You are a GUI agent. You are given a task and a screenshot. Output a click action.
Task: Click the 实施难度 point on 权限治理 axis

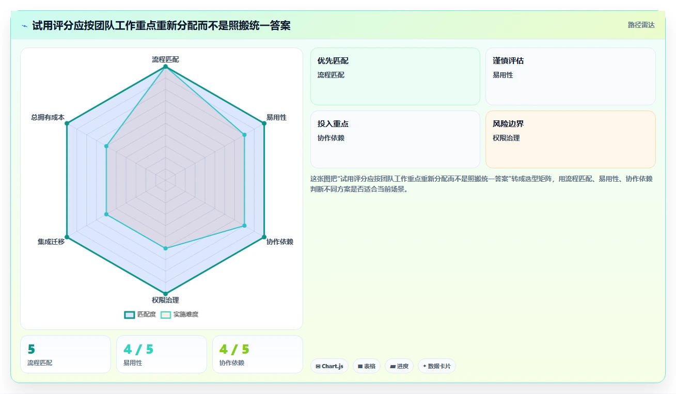tap(165, 248)
